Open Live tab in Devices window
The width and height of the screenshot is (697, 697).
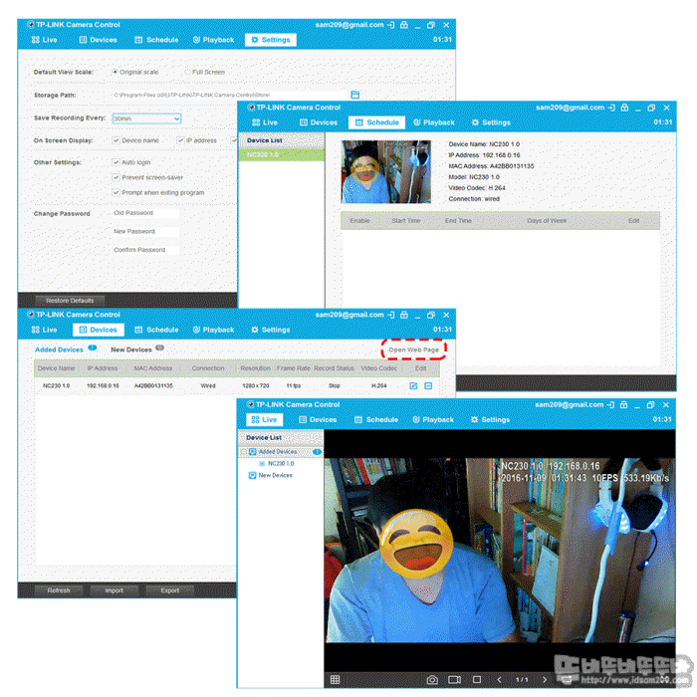(x=44, y=330)
